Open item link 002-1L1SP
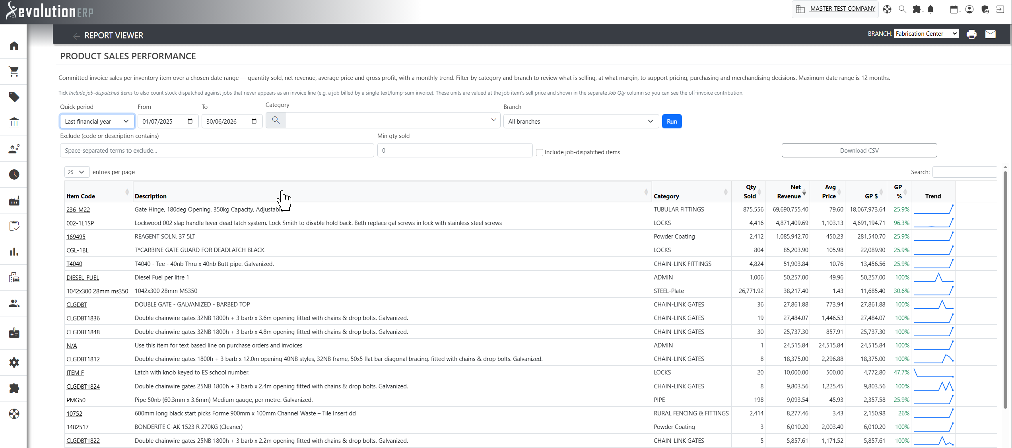1012x448 pixels. click(x=80, y=223)
